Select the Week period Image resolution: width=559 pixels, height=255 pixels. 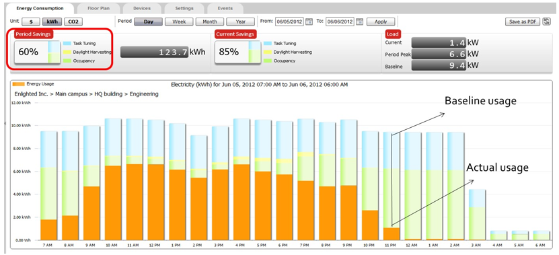pyautogui.click(x=179, y=22)
